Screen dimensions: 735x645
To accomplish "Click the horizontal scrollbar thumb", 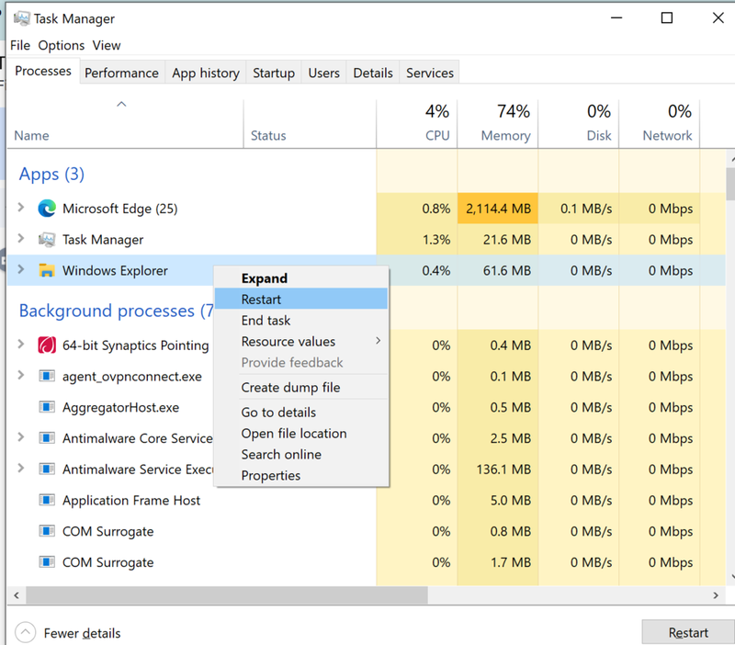I will click(227, 595).
